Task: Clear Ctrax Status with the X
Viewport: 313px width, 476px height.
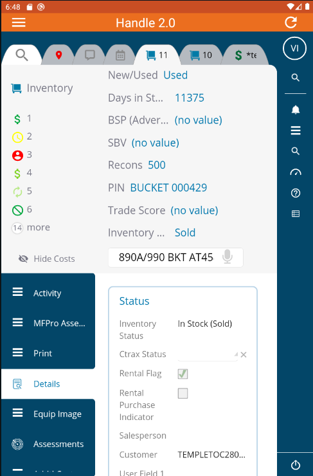Action: click(x=243, y=354)
